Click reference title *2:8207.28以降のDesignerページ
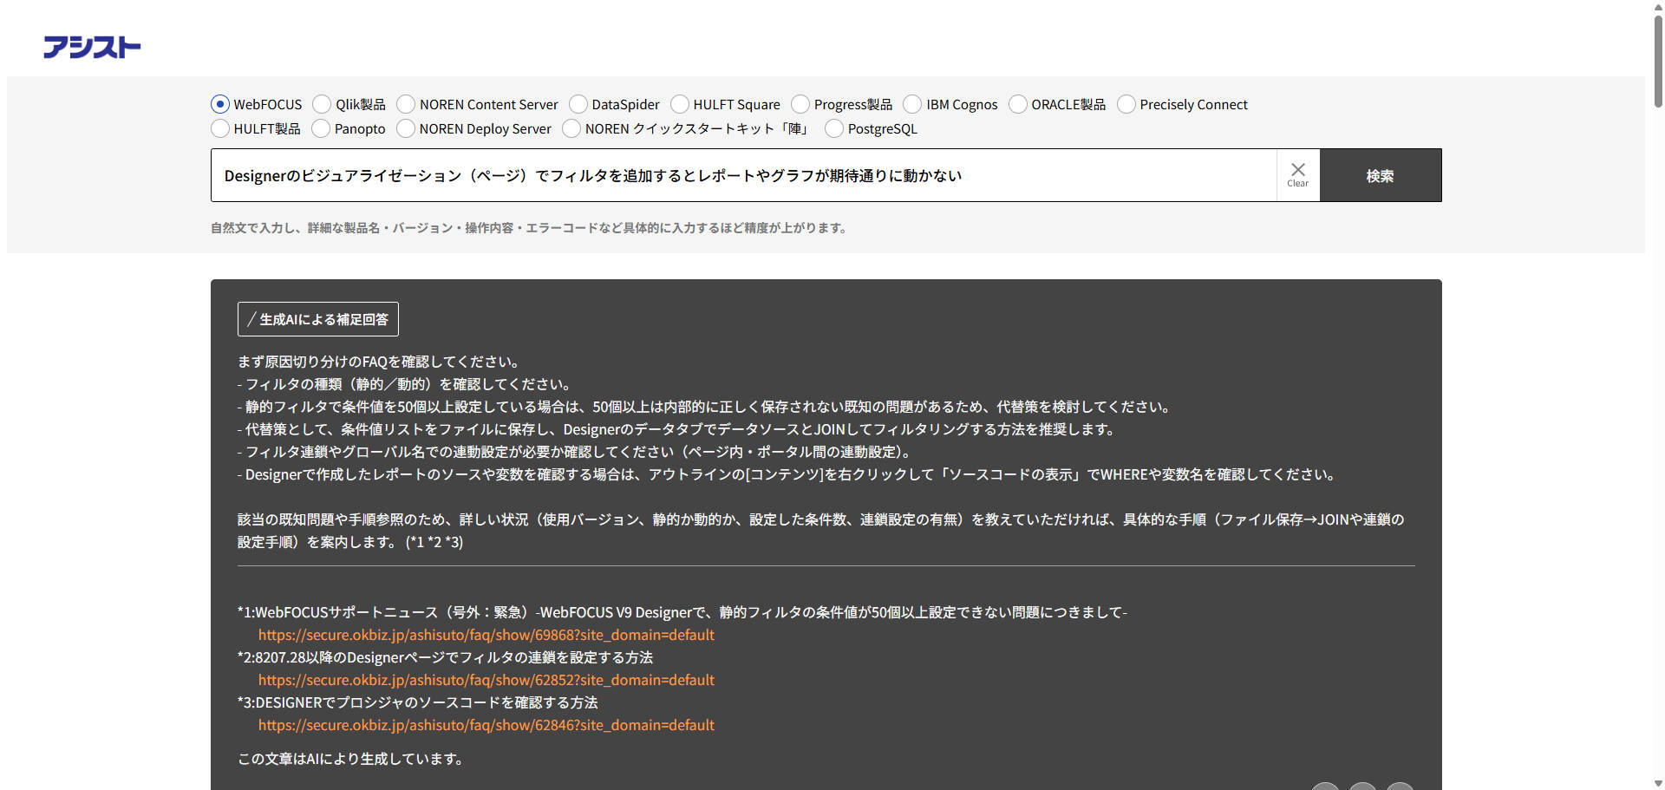This screenshot has width=1665, height=790. pos(446,657)
